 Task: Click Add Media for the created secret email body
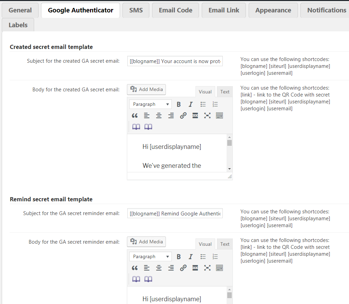[x=147, y=90]
